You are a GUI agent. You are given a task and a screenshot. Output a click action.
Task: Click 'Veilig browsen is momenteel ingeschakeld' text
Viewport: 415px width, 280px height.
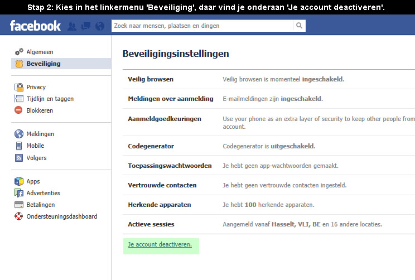tap(283, 79)
